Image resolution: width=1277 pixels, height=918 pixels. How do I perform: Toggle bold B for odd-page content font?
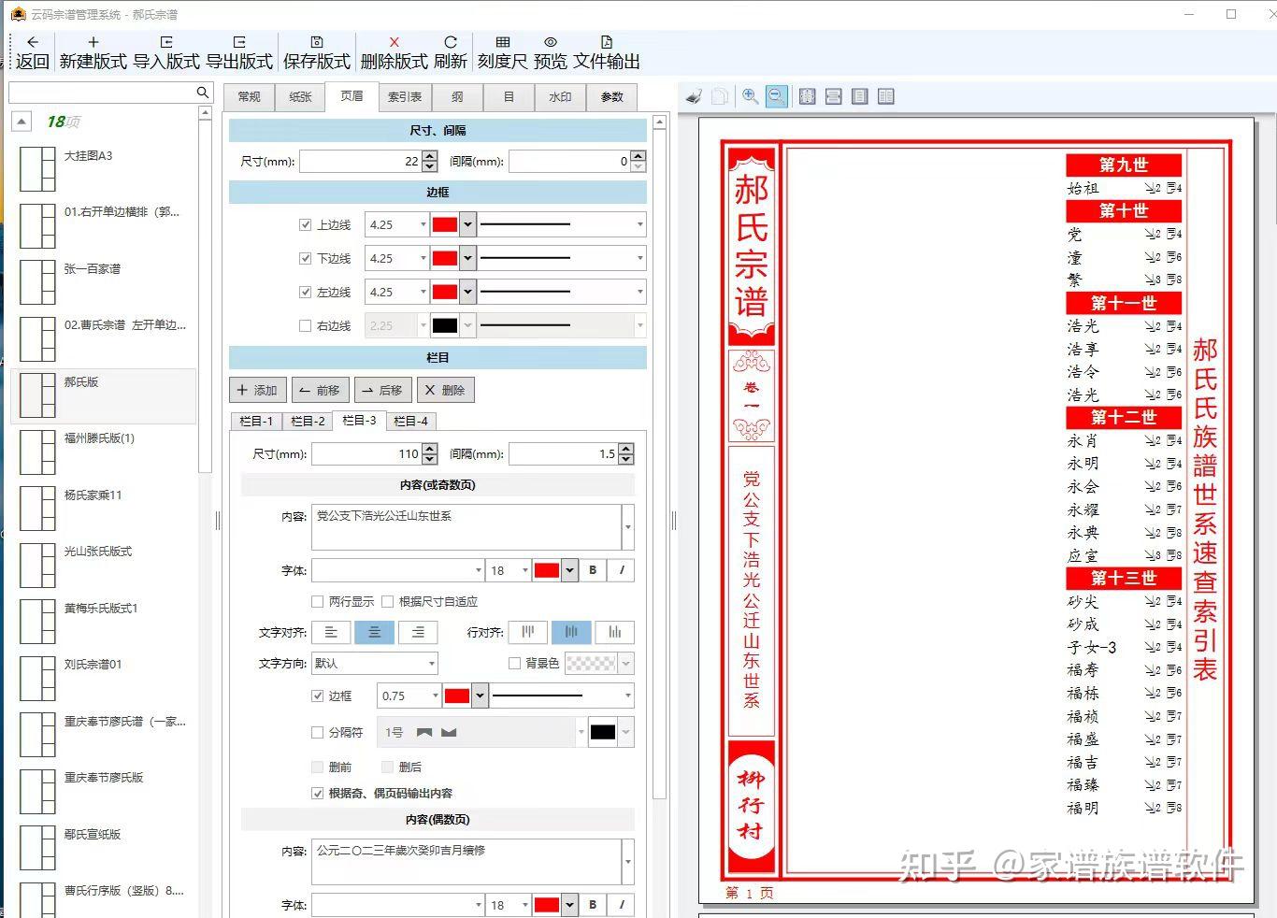click(593, 570)
